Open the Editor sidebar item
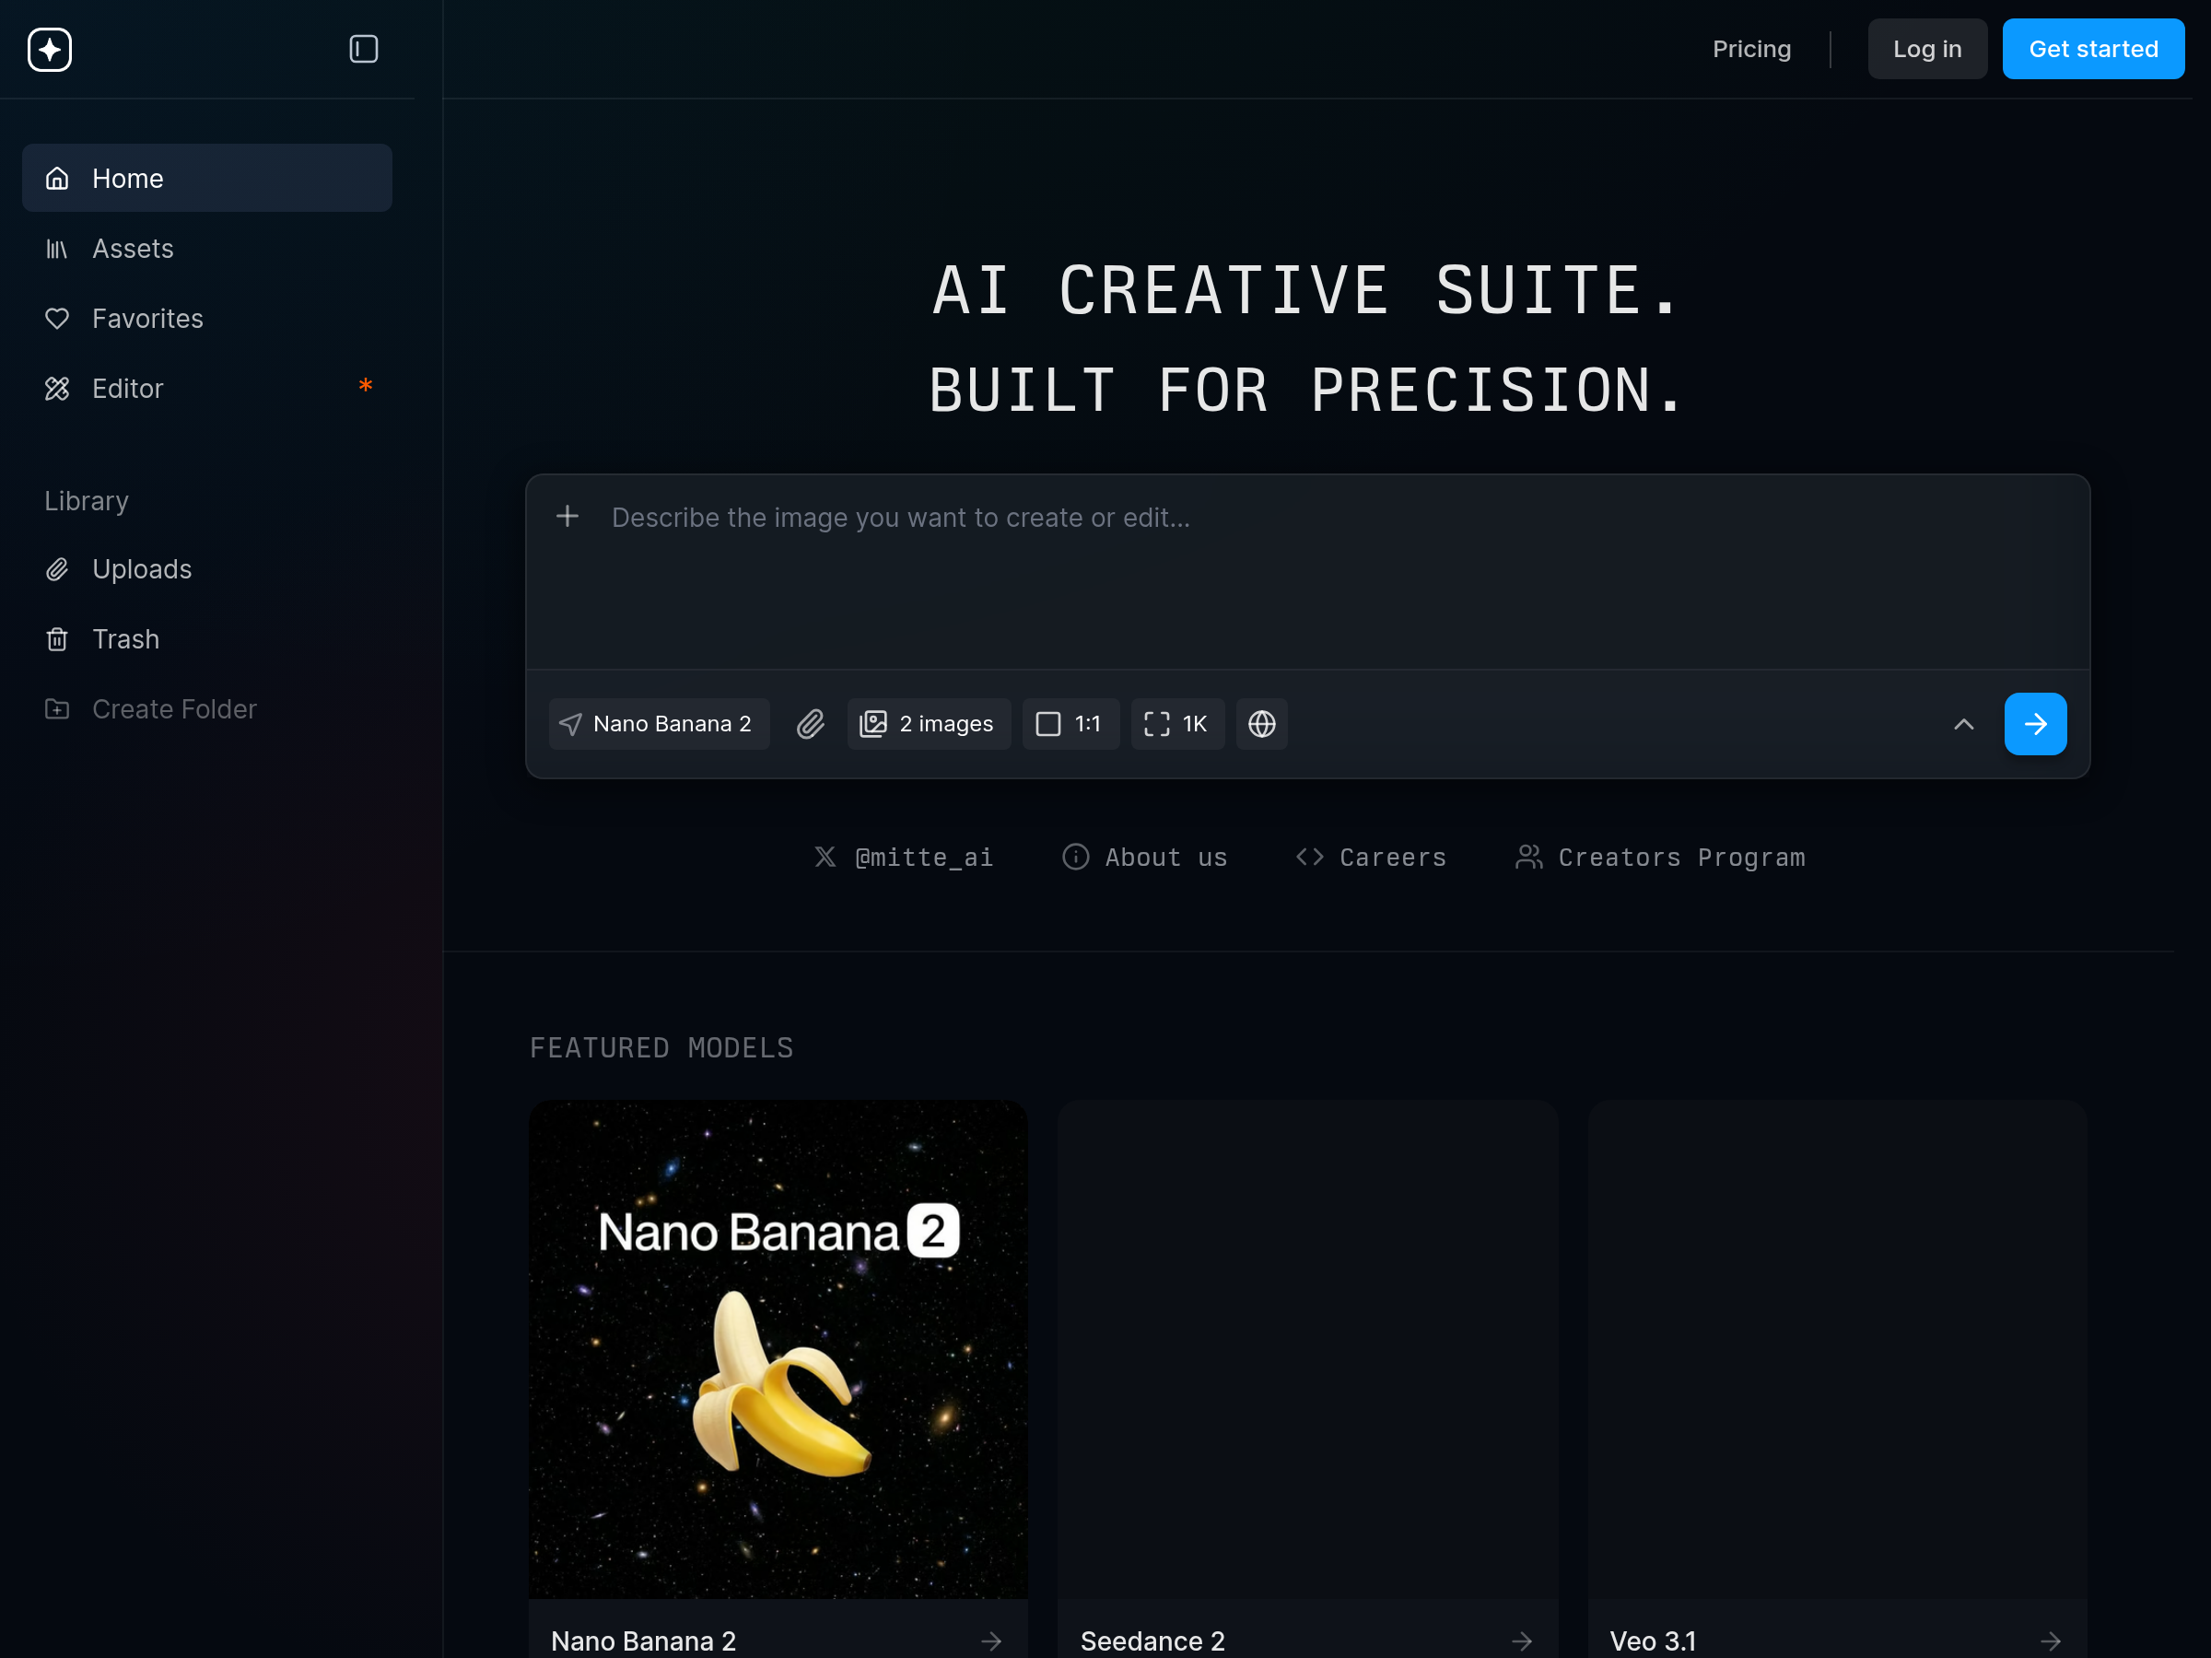2211x1658 pixels. (128, 388)
